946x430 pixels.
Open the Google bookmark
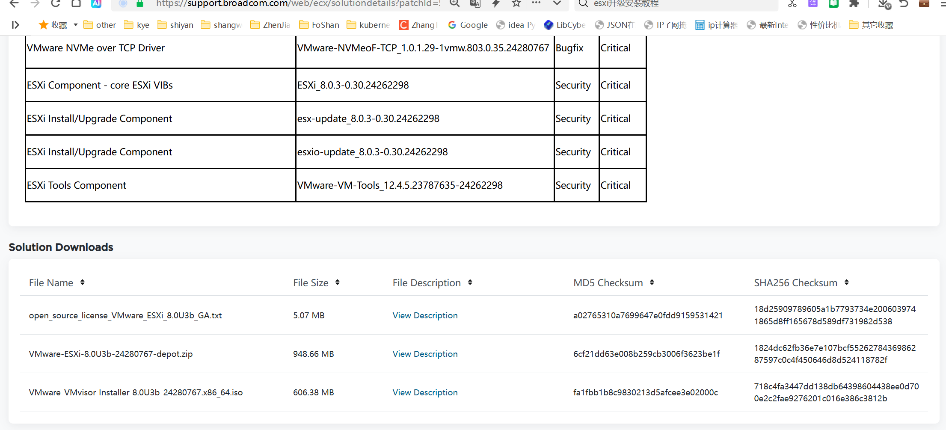468,25
